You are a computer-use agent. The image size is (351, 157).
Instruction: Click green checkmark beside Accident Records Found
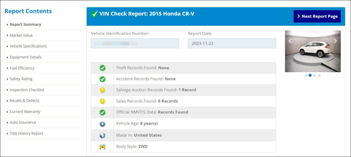102,79
